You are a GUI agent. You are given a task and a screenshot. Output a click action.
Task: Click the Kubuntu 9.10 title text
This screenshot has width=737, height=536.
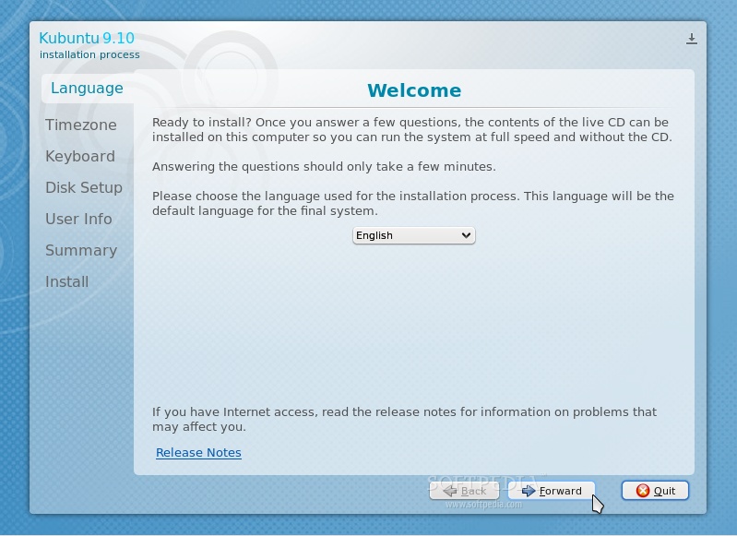click(87, 38)
